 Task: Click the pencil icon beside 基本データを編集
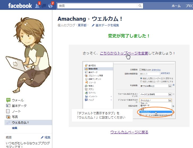[x=93, y=26]
